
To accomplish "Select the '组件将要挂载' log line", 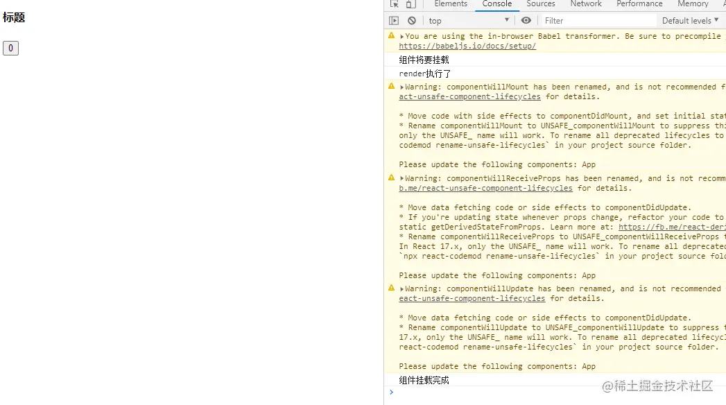I will coord(424,60).
